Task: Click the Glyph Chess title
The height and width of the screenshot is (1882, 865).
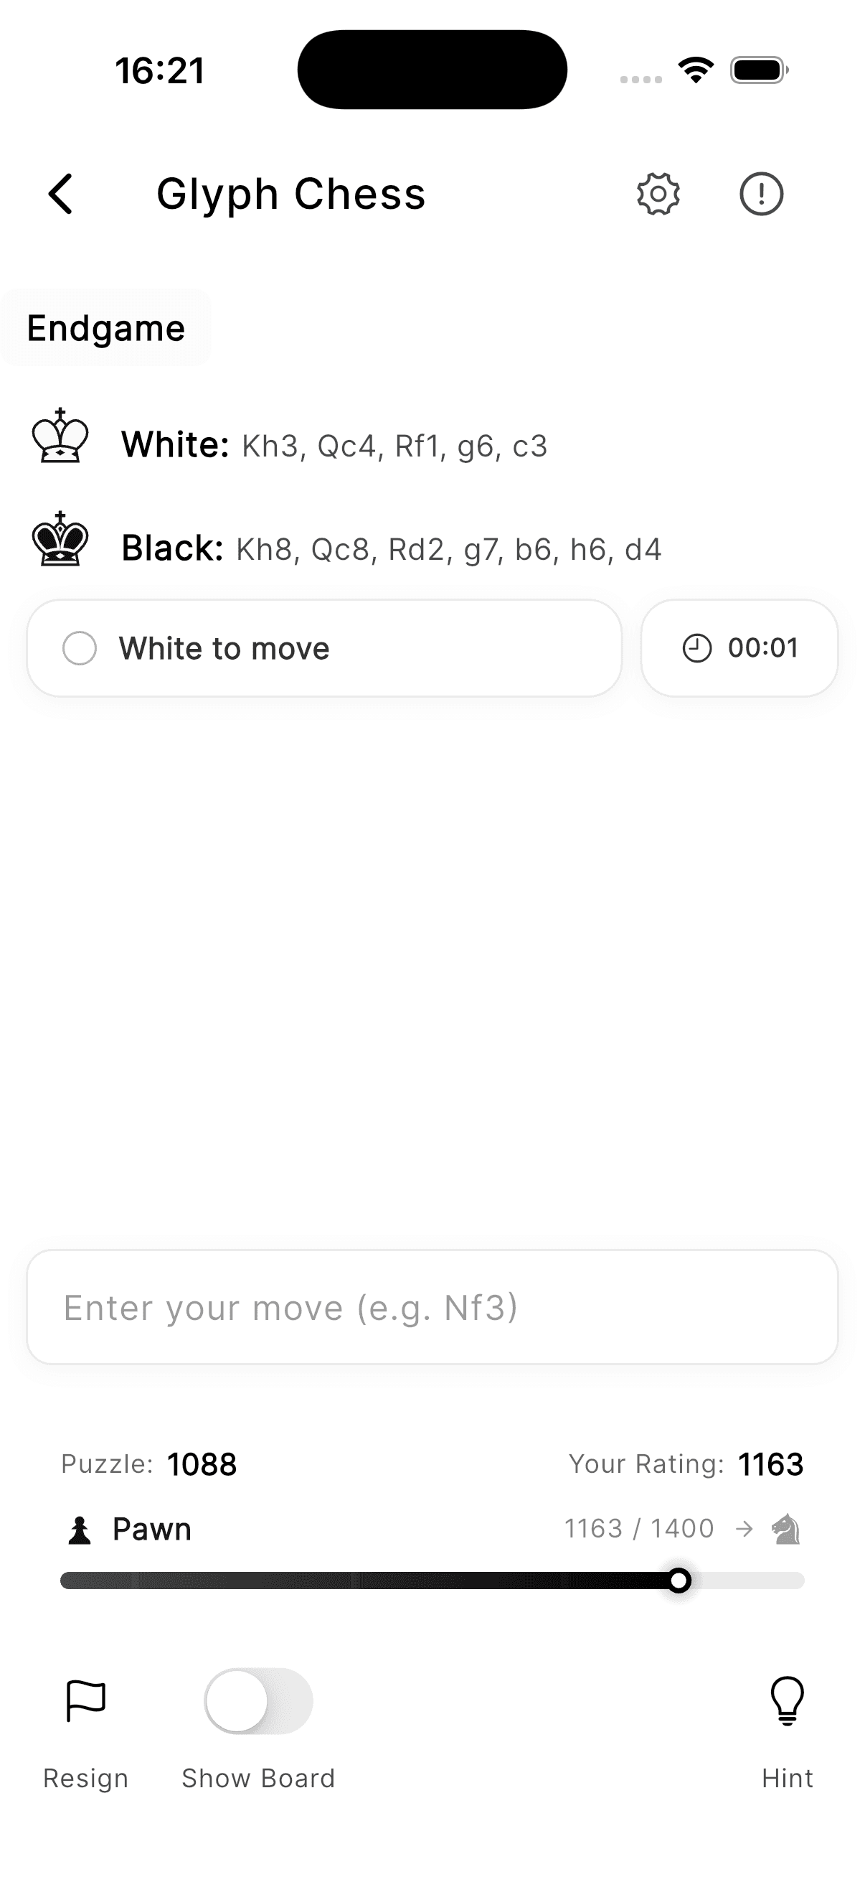Action: (291, 194)
